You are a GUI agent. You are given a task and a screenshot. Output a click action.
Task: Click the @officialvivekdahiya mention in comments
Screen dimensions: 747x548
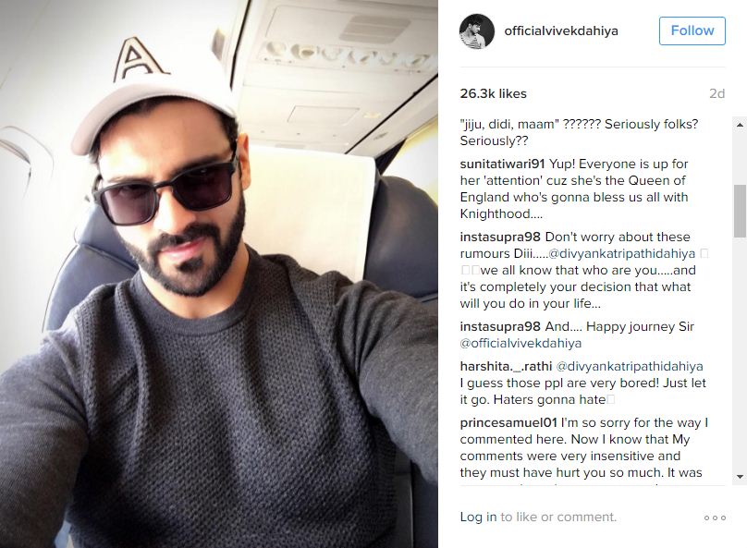[520, 343]
